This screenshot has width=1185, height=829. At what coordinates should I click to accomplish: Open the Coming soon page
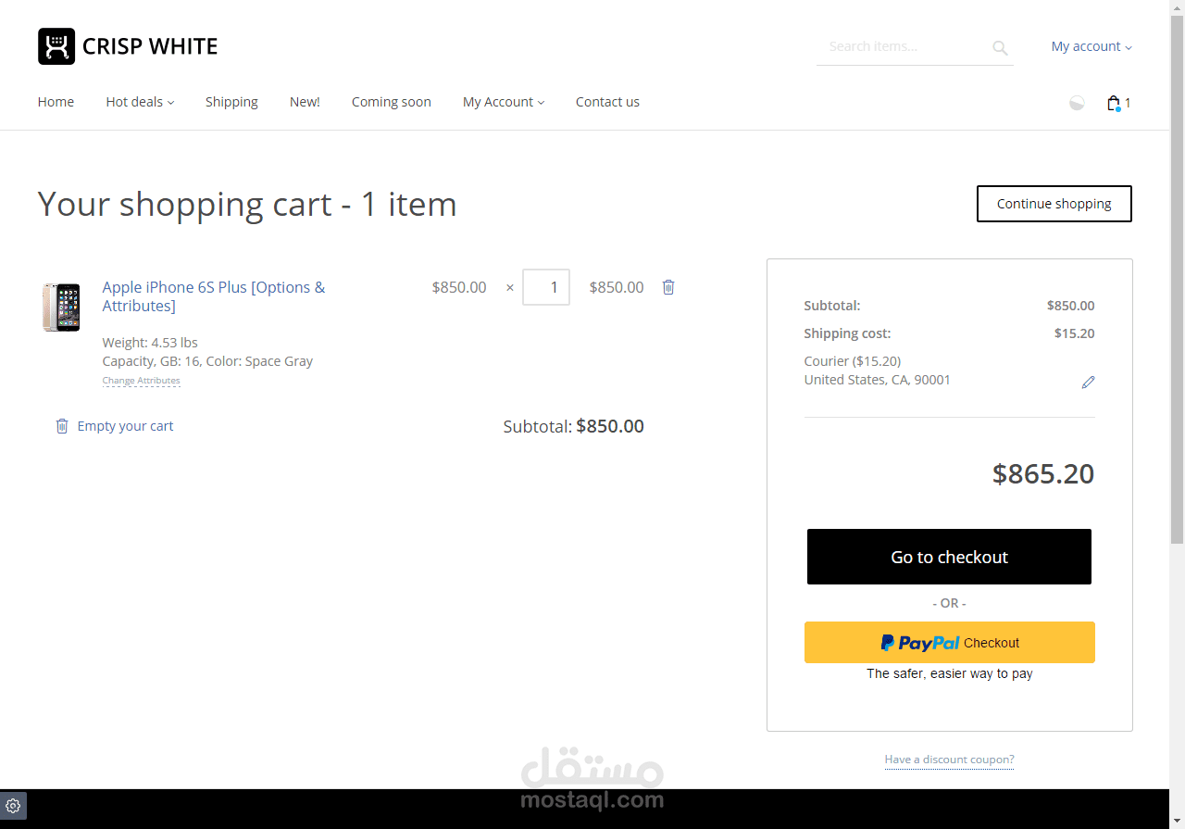[392, 102]
